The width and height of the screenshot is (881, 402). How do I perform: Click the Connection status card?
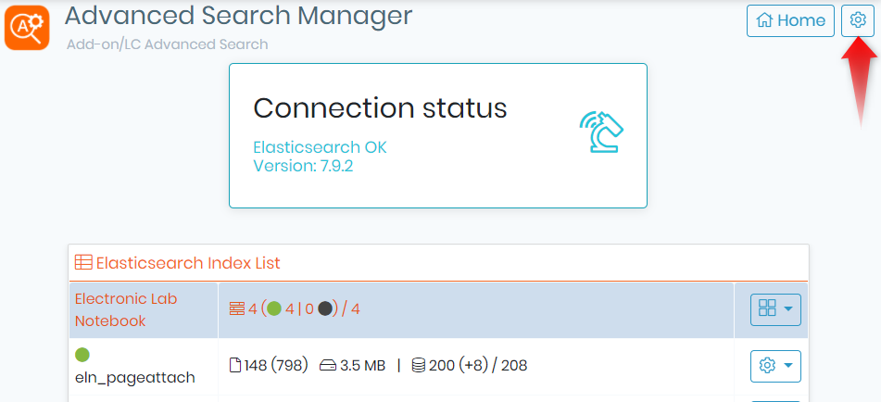point(438,135)
